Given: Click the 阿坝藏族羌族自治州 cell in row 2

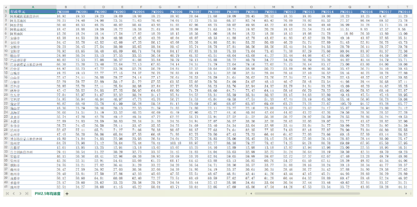Looking at the screenshot, I should (x=33, y=16).
